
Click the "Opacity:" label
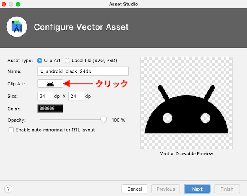(x=16, y=120)
